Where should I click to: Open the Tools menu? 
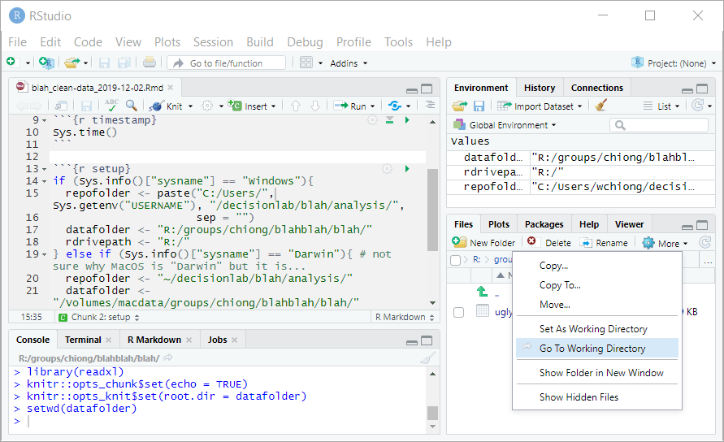[x=398, y=42]
